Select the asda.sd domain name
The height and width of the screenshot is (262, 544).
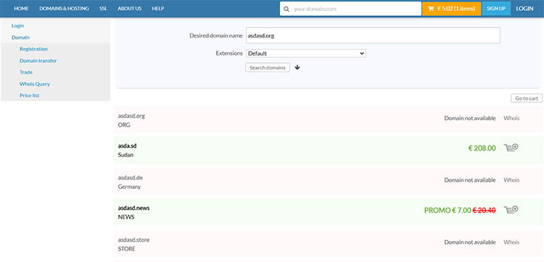(128, 145)
